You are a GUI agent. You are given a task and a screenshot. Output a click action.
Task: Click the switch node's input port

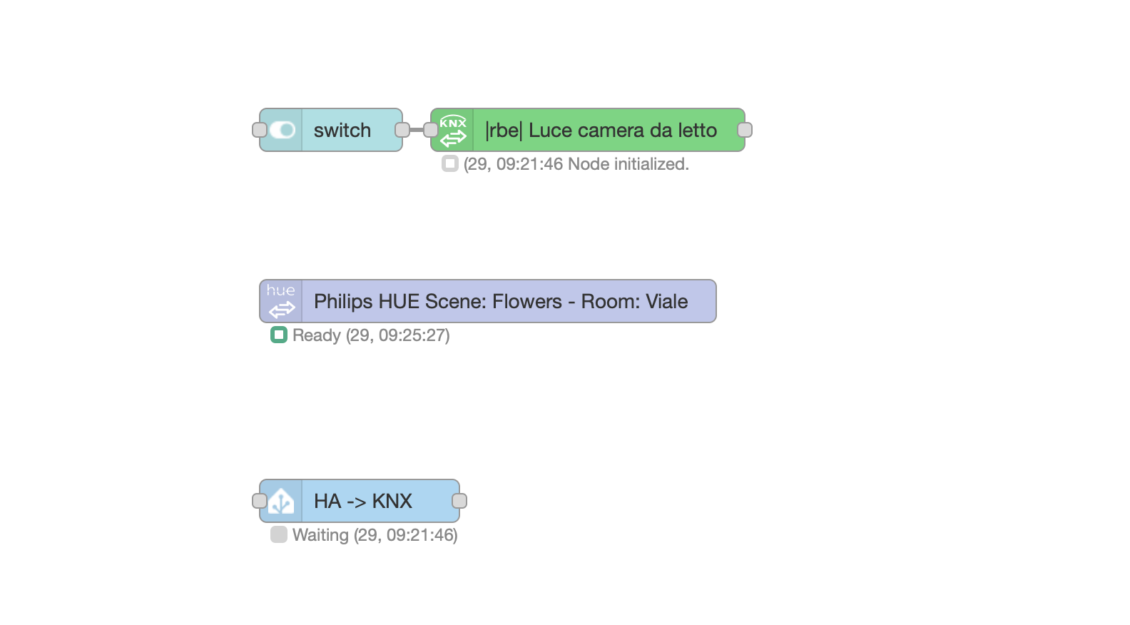click(x=260, y=130)
